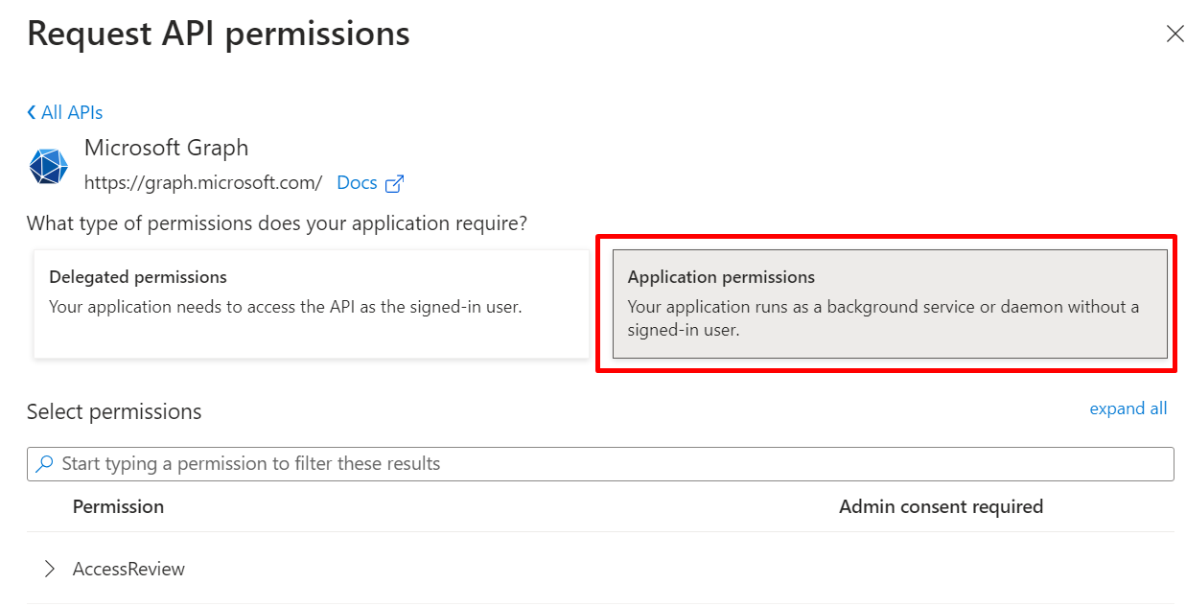Click the permissions type question text

277,223
